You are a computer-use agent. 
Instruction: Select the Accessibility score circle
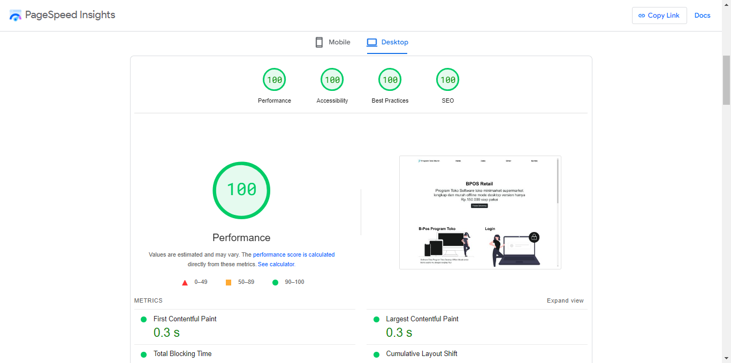[x=332, y=79]
